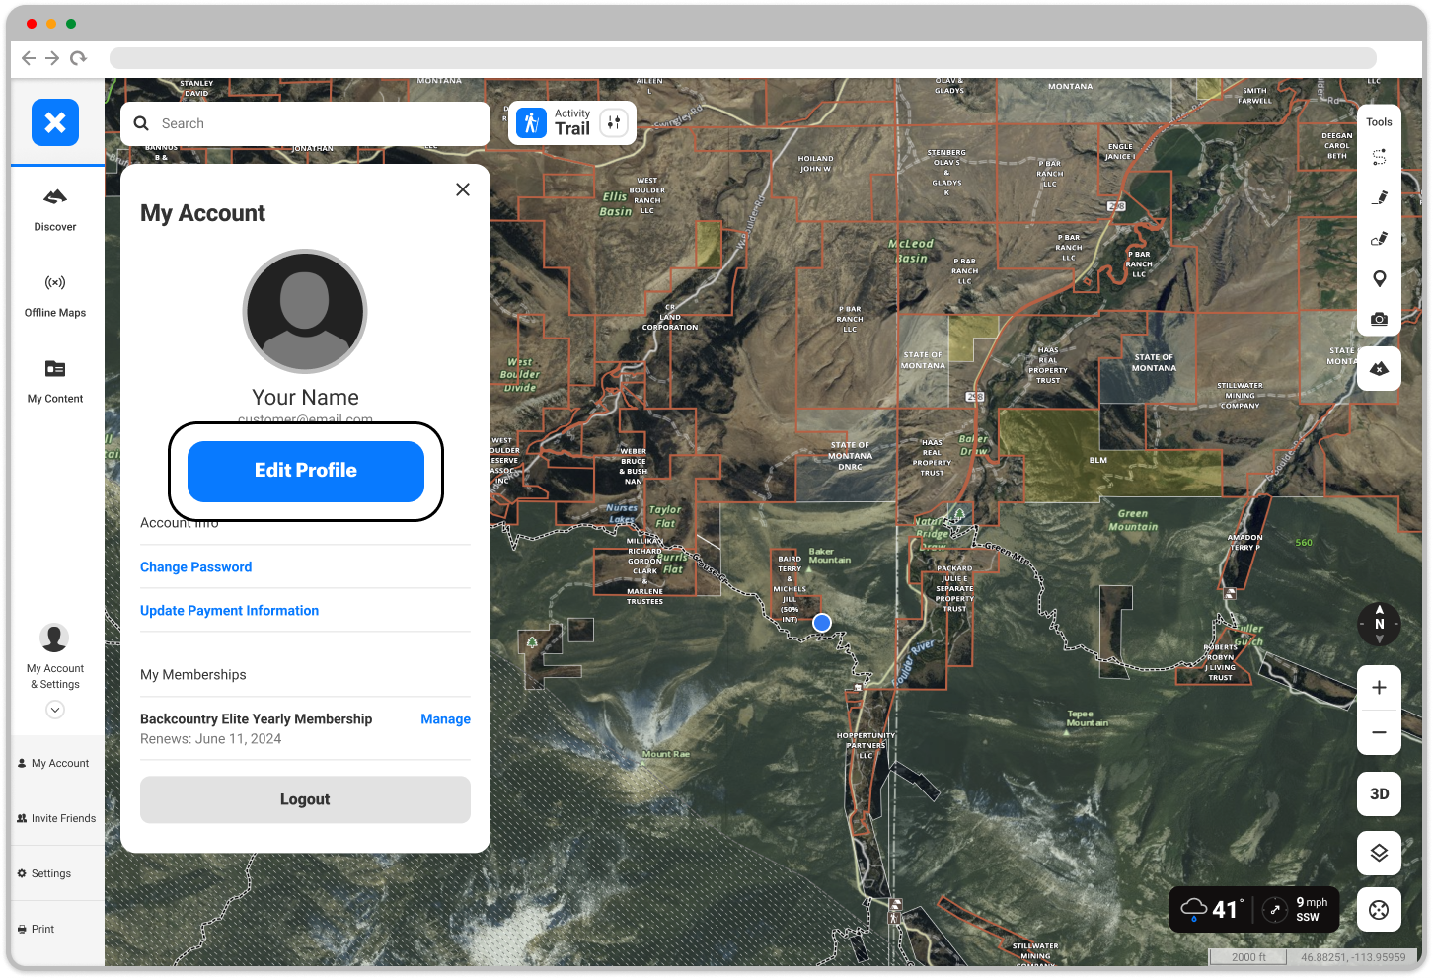Open Offline Maps in sidebar
Viewport: 1433px width, 978px height.
point(55,295)
